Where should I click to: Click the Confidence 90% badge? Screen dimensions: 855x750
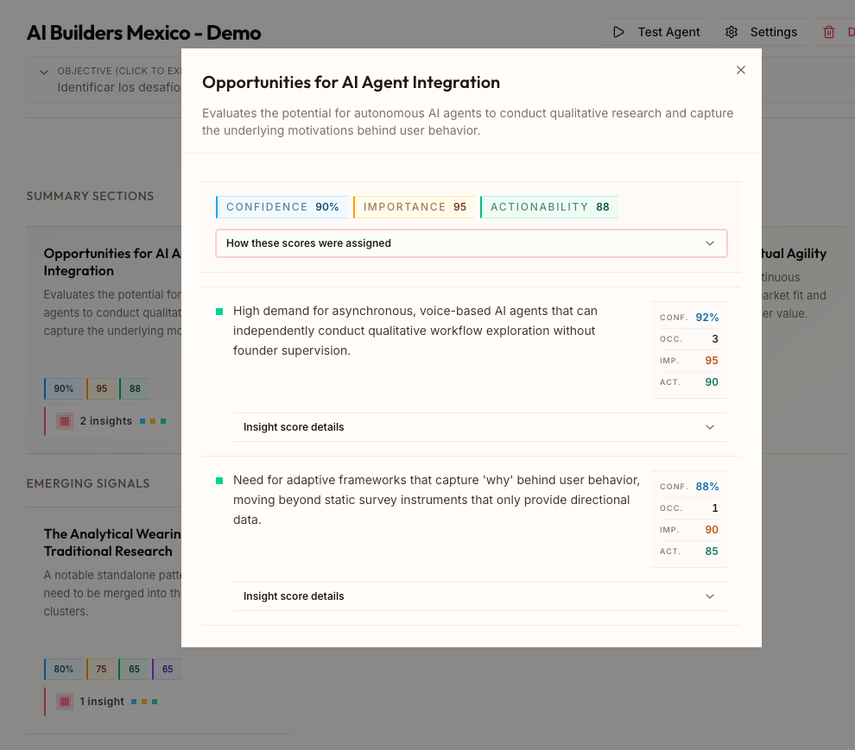pyautogui.click(x=282, y=207)
